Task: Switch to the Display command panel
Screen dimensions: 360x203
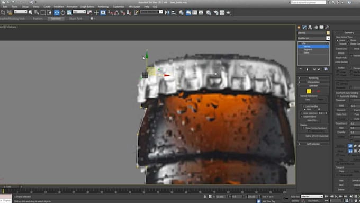Action: pyautogui.click(x=322, y=28)
